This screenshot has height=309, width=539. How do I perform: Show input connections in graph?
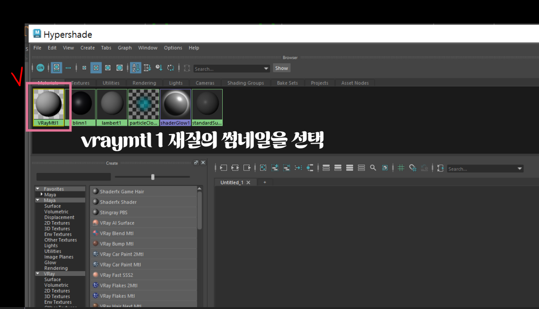pos(224,168)
